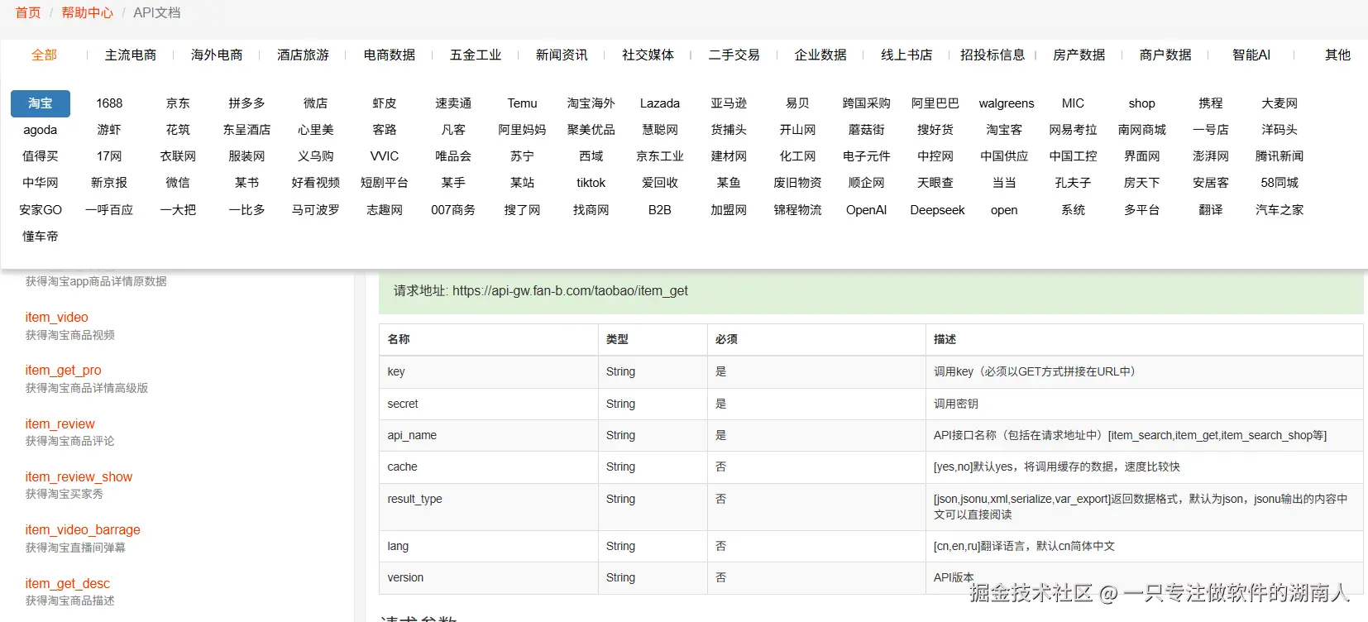This screenshot has height=622, width=1368.
Task: Open the 企业数据 category tab
Action: (820, 55)
